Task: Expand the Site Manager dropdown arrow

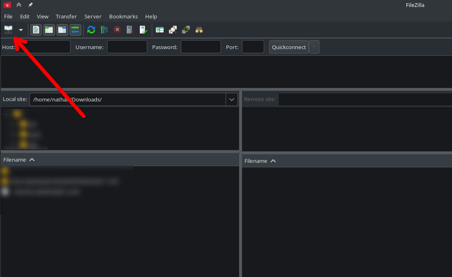Action: [21, 30]
